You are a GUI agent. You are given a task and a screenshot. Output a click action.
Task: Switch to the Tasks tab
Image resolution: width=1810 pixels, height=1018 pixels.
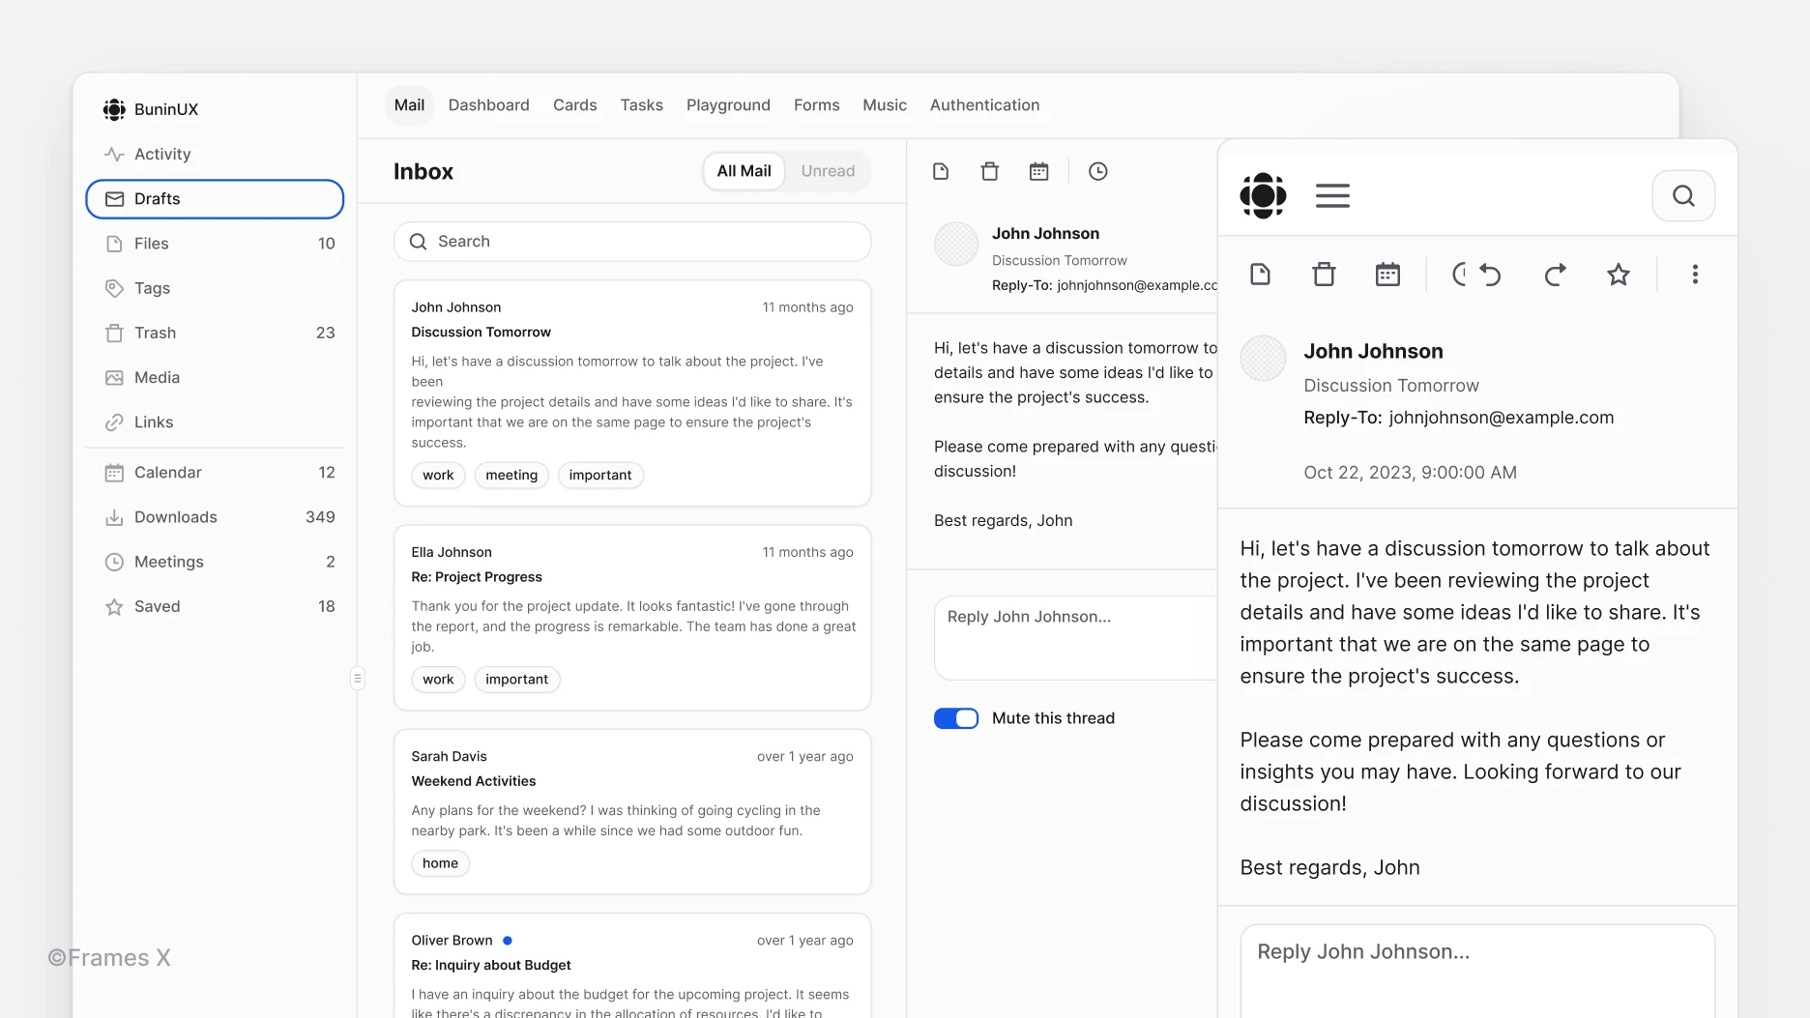(641, 105)
